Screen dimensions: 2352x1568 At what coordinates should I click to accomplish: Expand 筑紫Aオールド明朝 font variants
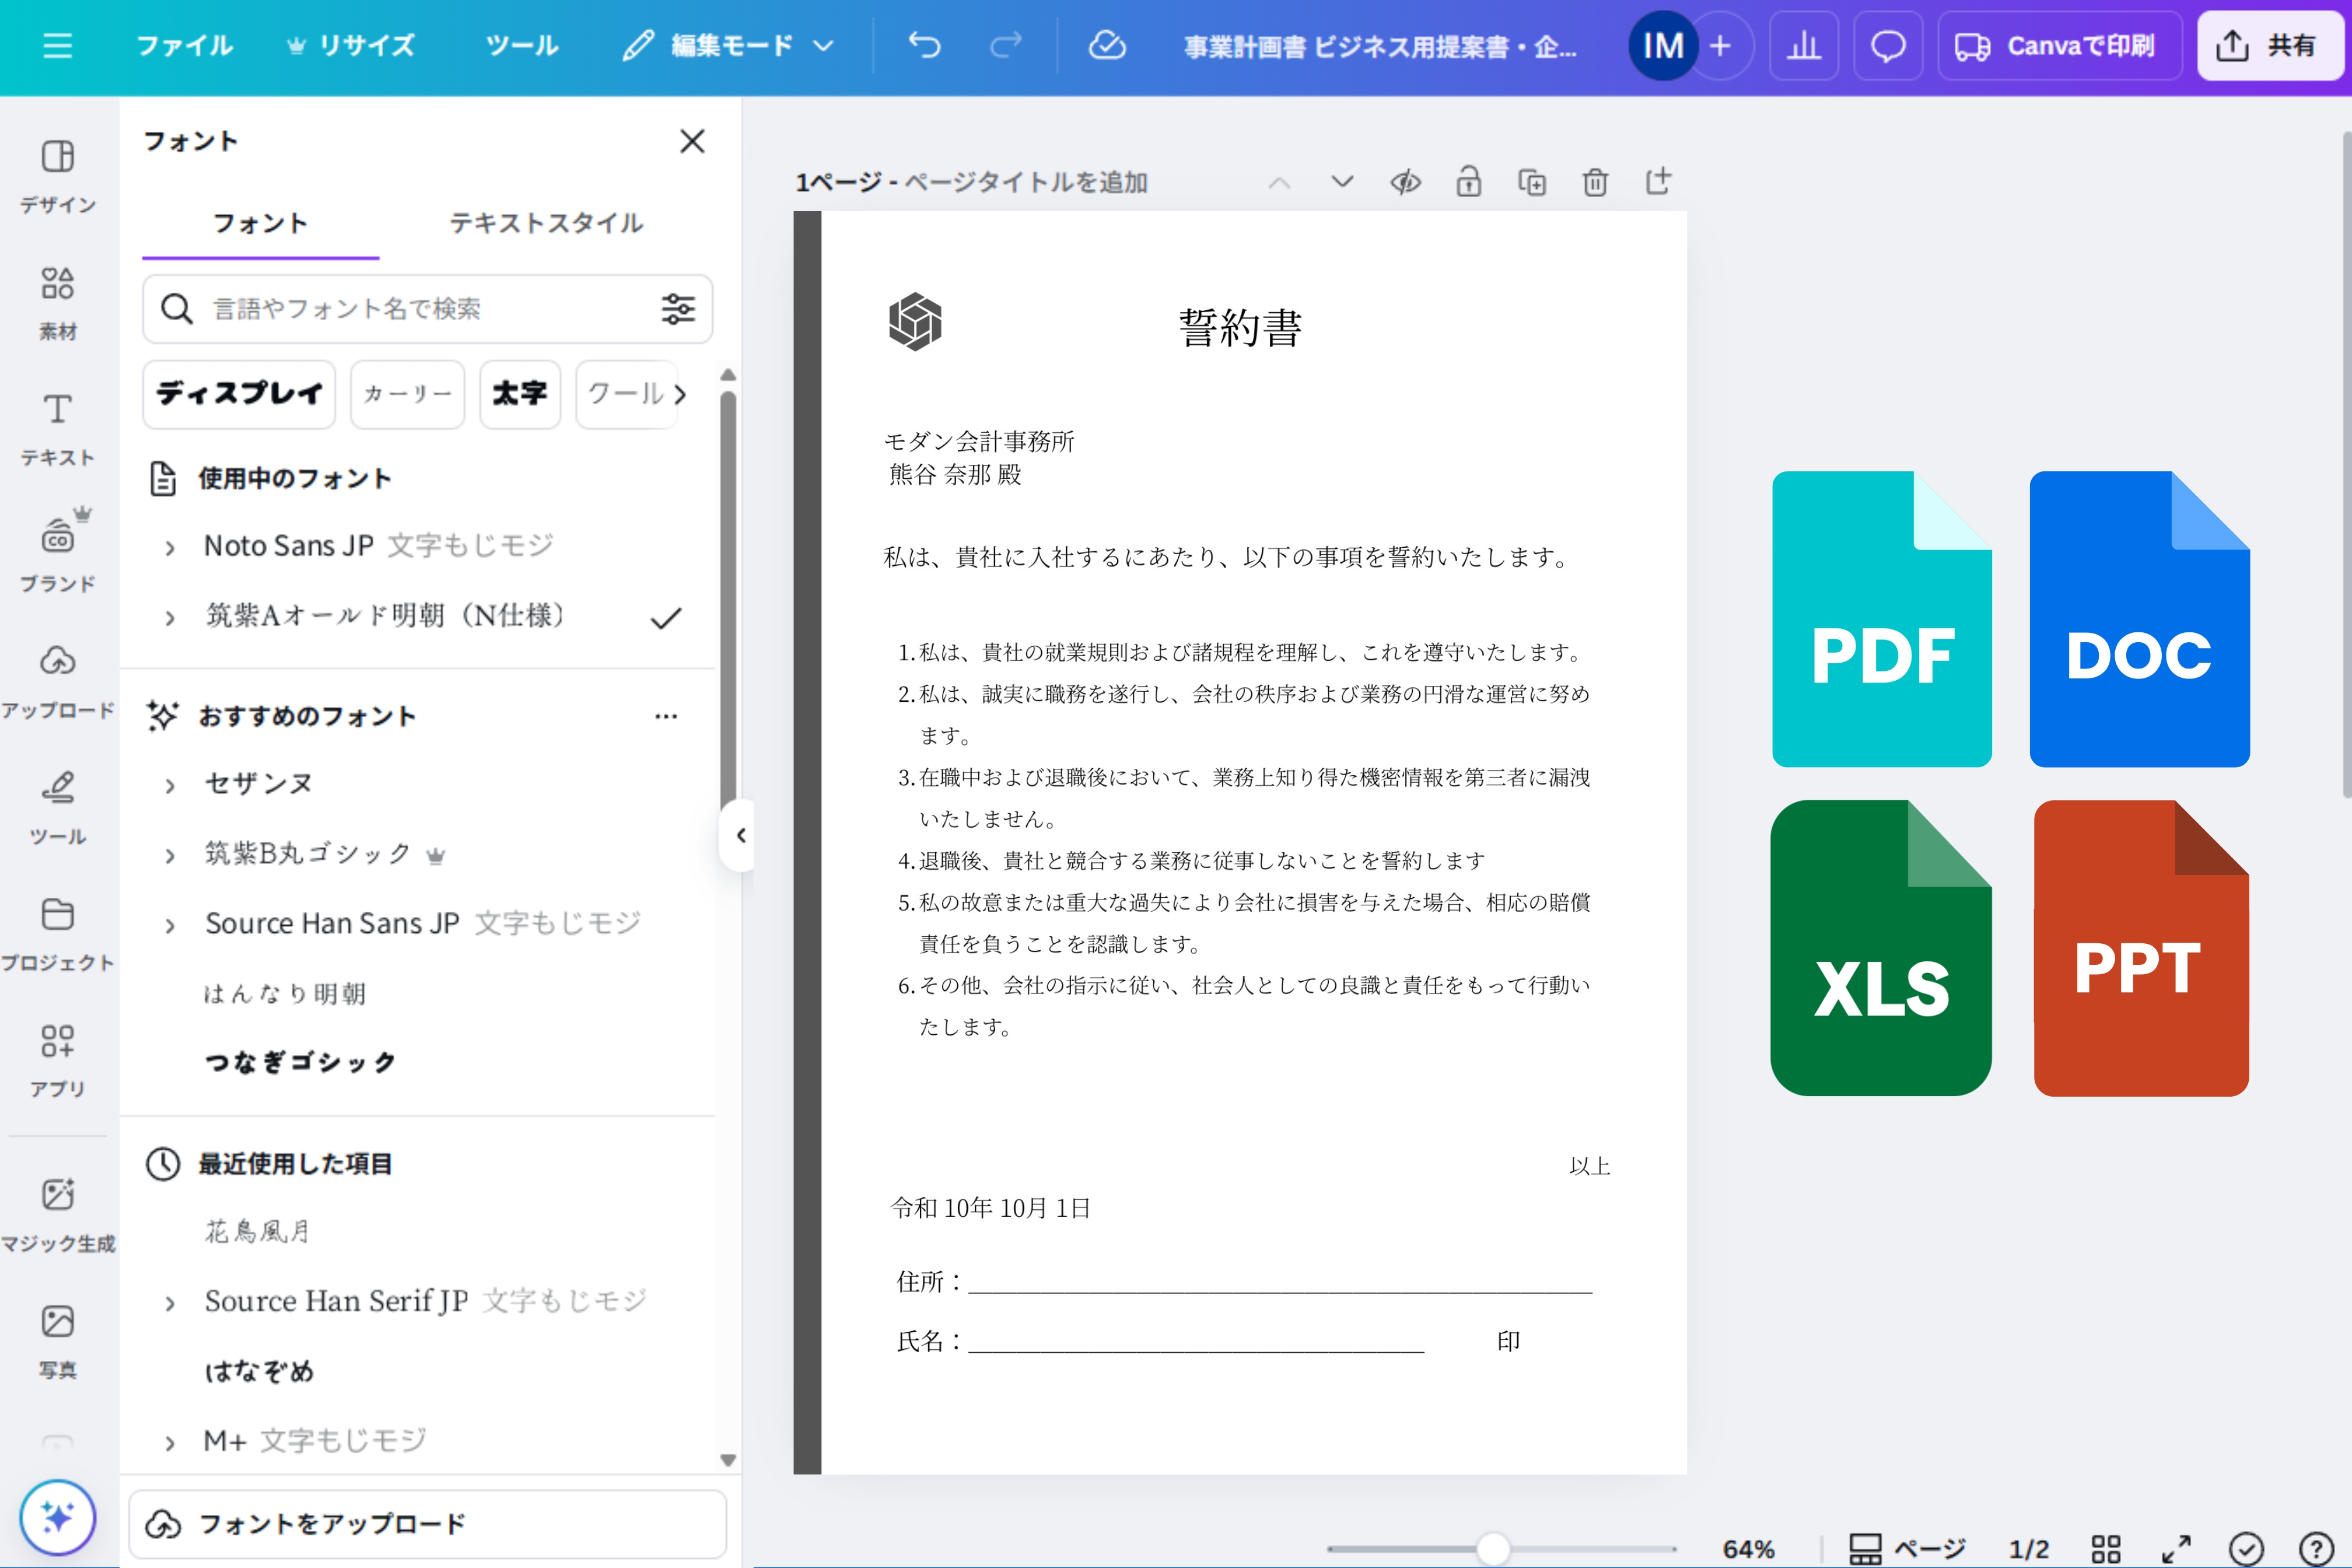click(170, 617)
